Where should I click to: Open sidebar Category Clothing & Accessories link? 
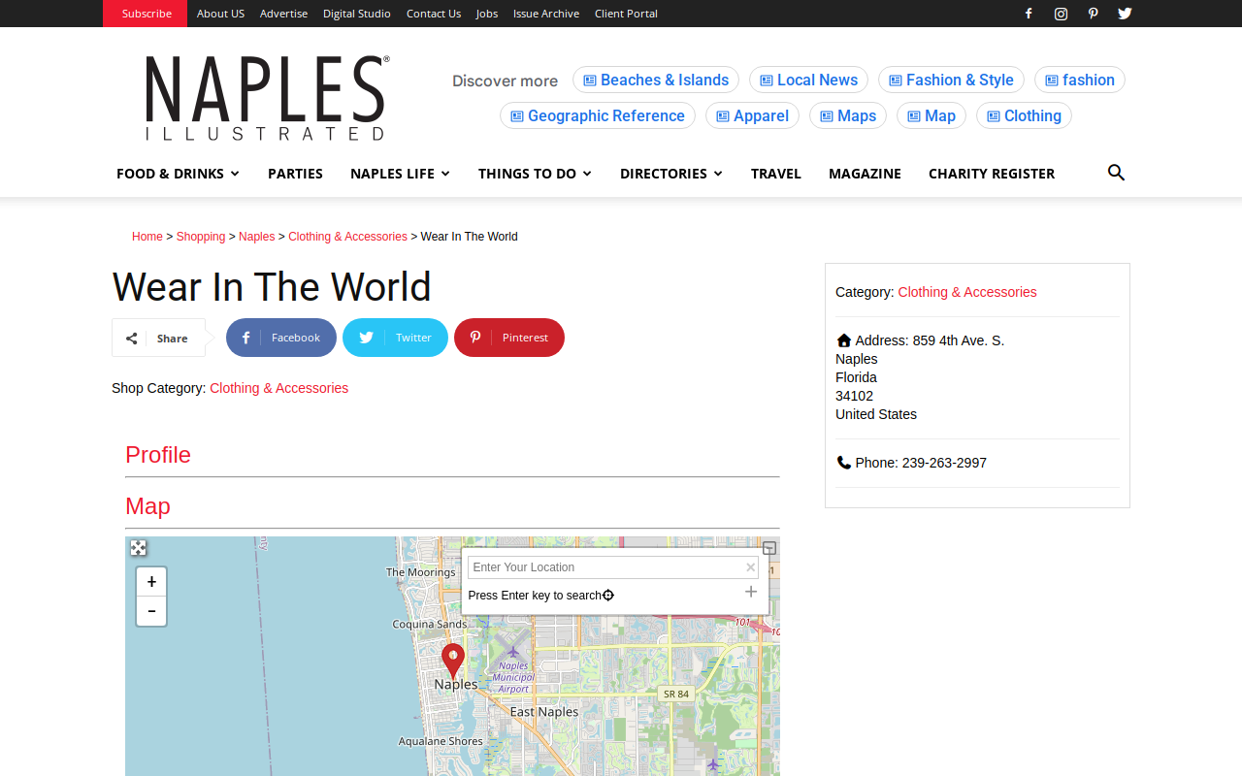tap(967, 292)
